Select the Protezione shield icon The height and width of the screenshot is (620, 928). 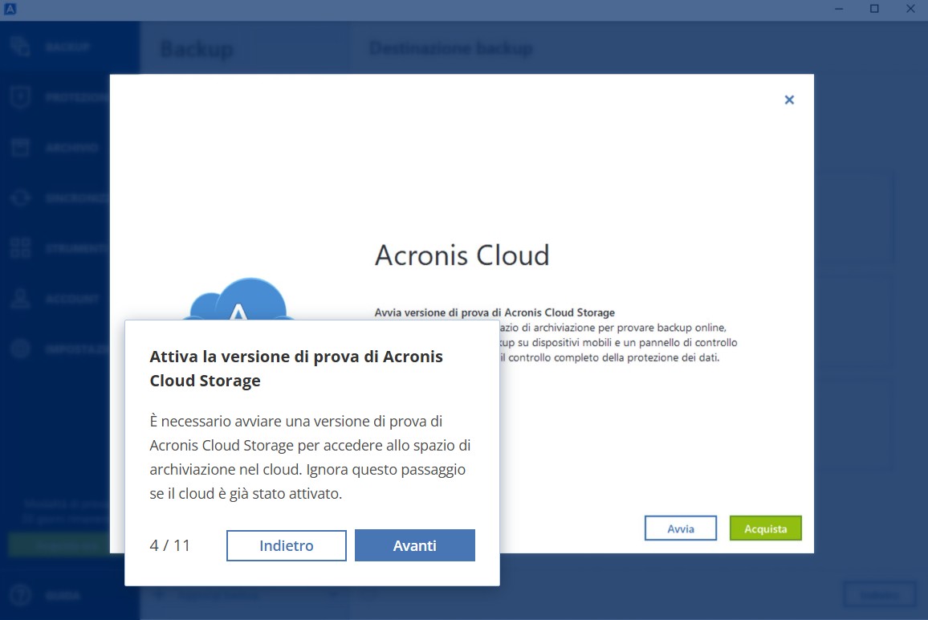click(21, 98)
